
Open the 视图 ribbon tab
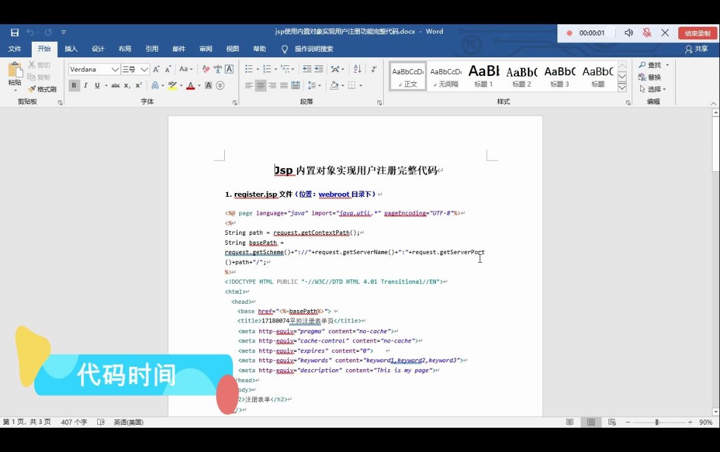232,49
